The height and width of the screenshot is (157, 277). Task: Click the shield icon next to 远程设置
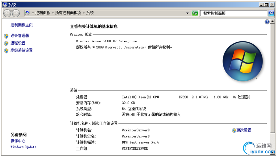6,43
